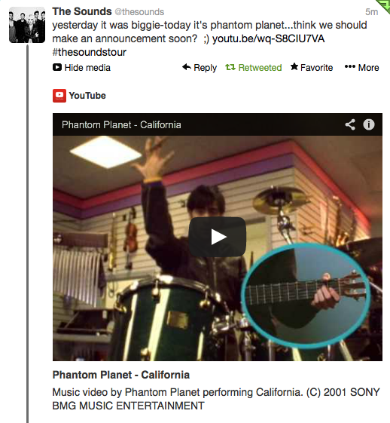Viewport: 390px width, 423px height.
Task: Click the share icon on video header
Action: coord(350,124)
